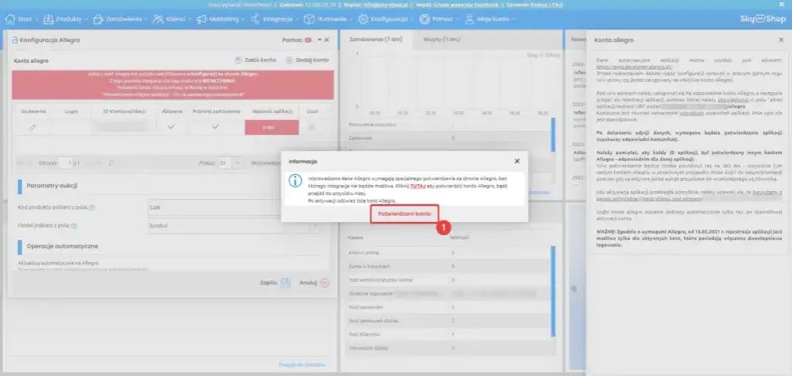Click the Klienci people icon
The image size is (792, 376).
click(x=159, y=19)
